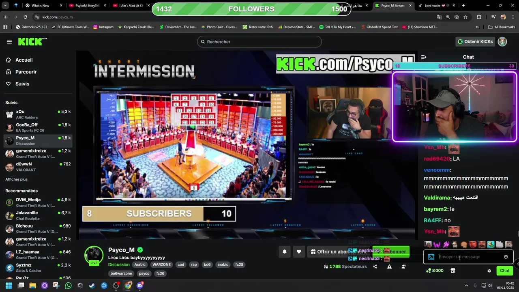Click the Envoyer un message input

(x=468, y=257)
